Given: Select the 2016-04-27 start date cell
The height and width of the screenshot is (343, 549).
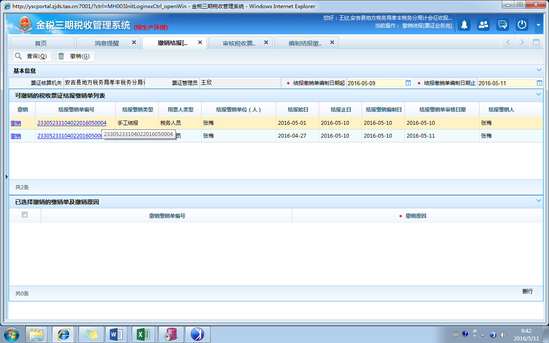Looking at the screenshot, I should tap(298, 136).
